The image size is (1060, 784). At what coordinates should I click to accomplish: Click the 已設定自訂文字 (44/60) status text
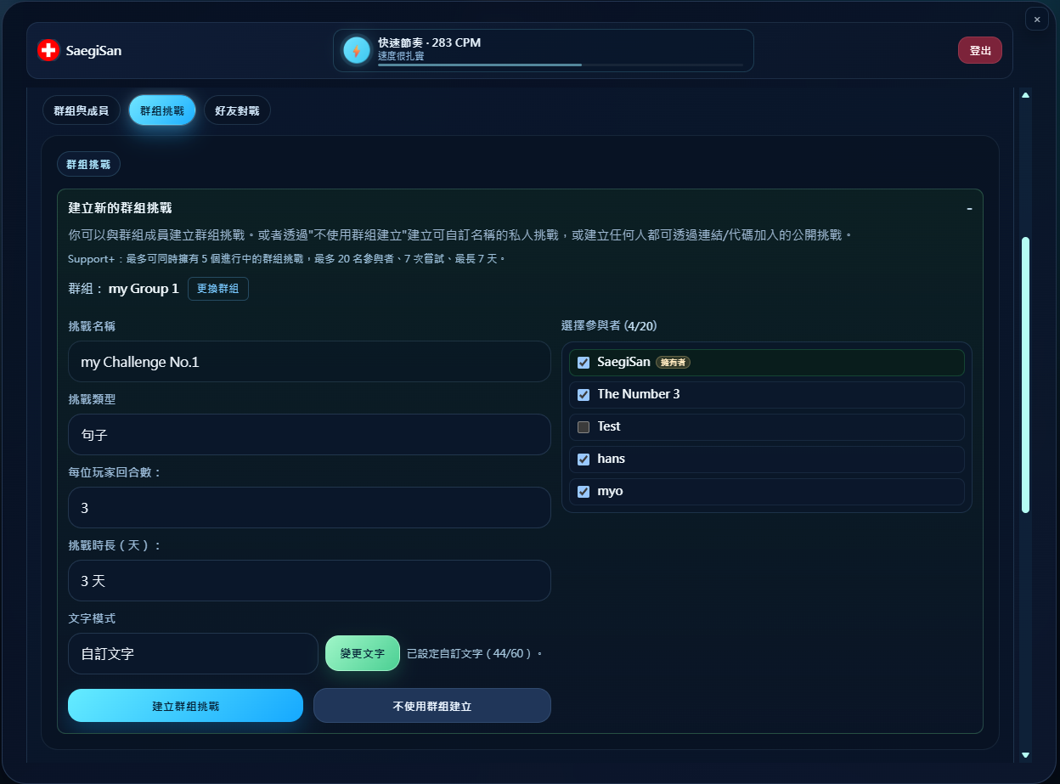[474, 654]
